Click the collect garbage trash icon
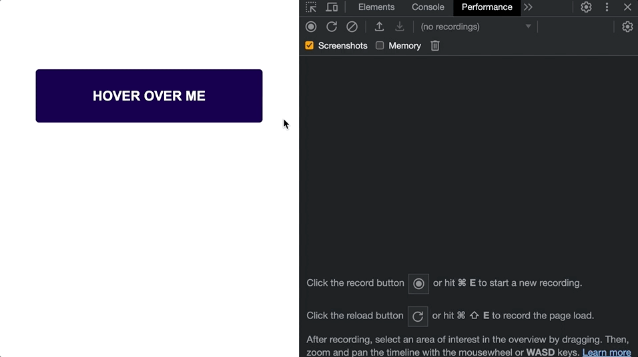 click(x=435, y=45)
